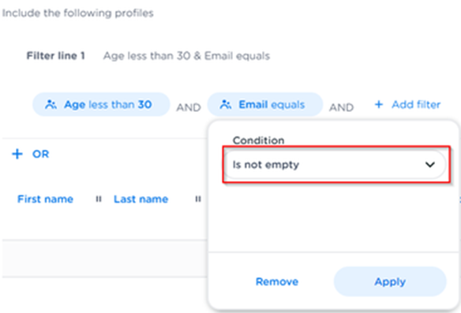The height and width of the screenshot is (313, 461).
Task: Open the Email equals filter chip
Action: tap(265, 105)
